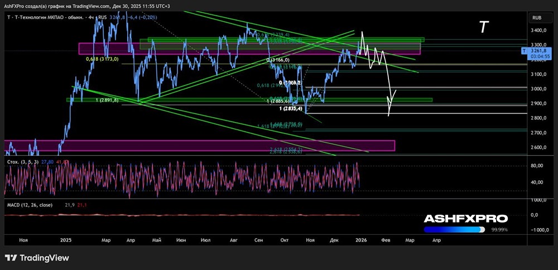The width and height of the screenshot is (558, 270).
Task: Click the Июн label on time axis
Action: coord(181,240)
